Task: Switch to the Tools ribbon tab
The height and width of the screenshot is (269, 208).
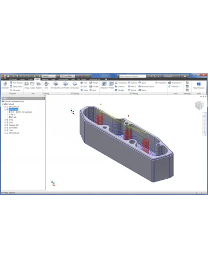Action: (x=31, y=79)
